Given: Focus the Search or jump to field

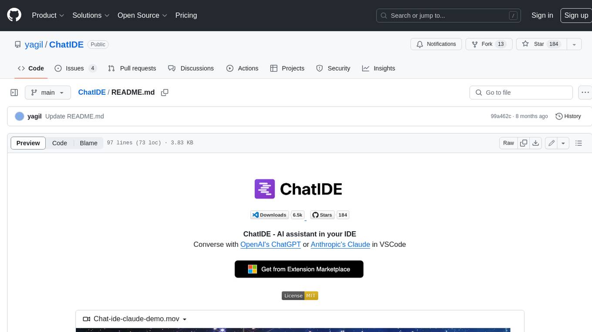Looking at the screenshot, I should click(x=448, y=15).
